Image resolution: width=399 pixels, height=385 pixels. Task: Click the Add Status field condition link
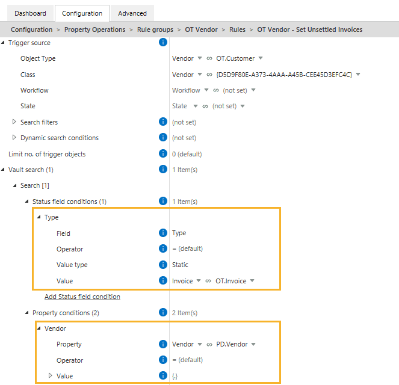point(82,297)
